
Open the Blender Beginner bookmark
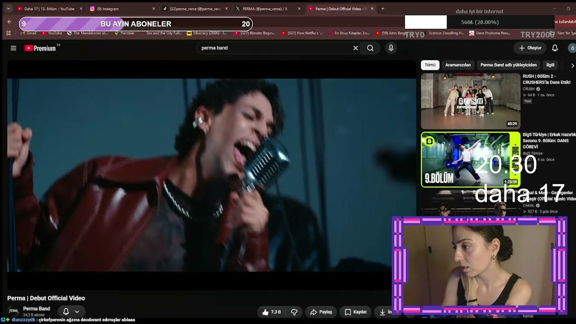[x=255, y=33]
